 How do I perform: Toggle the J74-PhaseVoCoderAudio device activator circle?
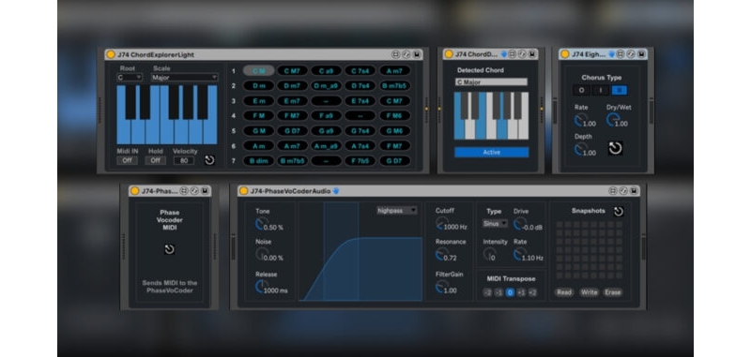coord(243,191)
